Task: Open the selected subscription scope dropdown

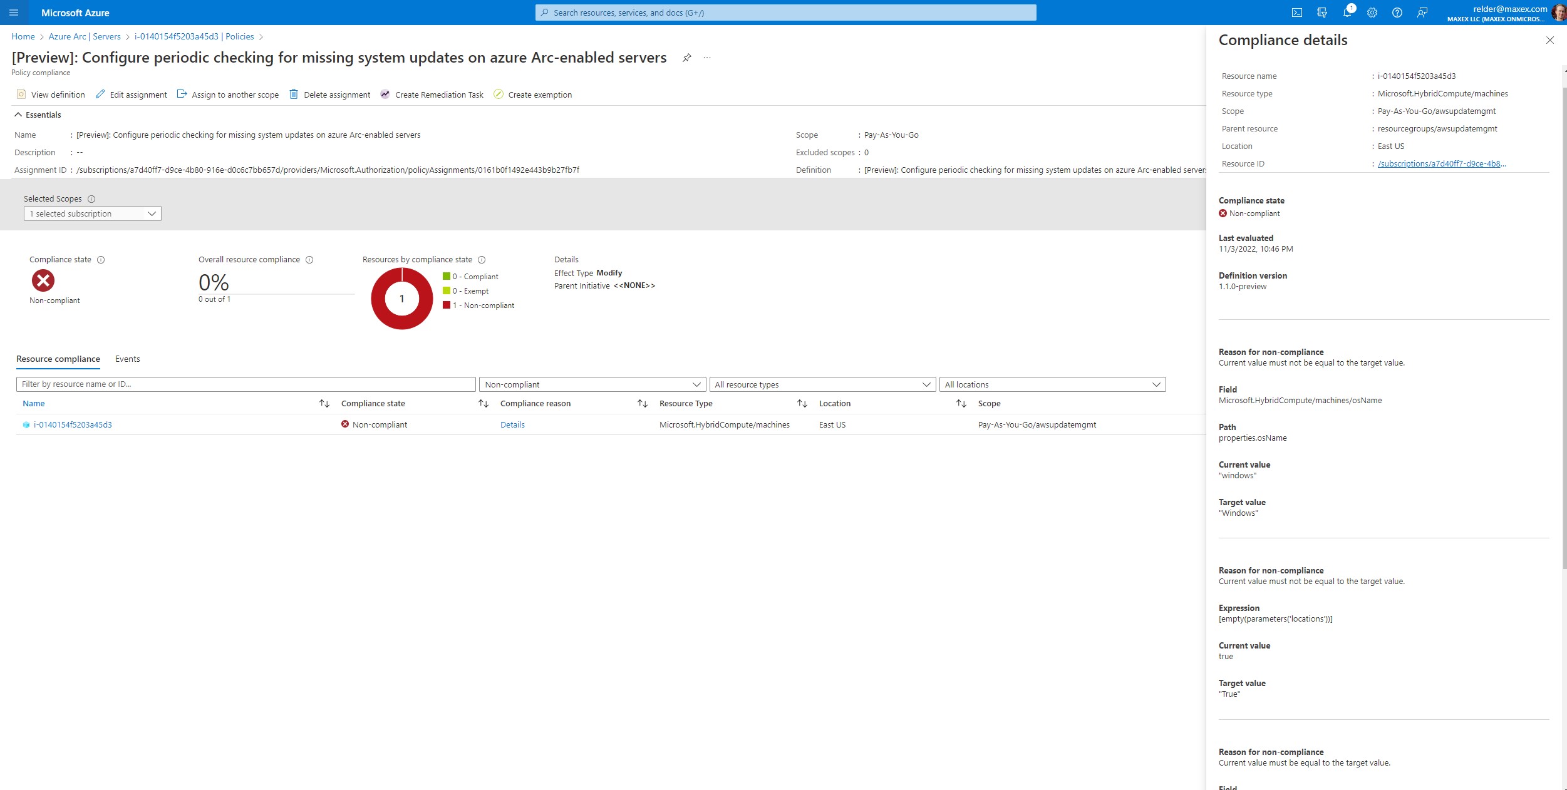Action: pos(92,213)
